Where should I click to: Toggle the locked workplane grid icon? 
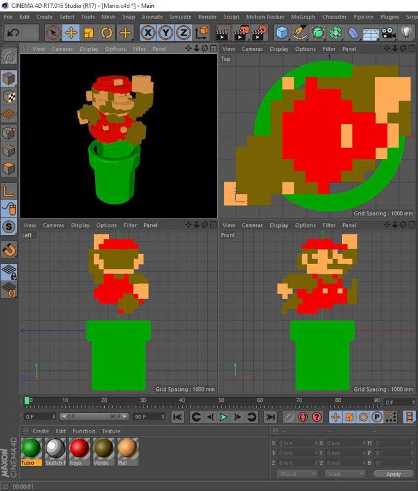[9, 272]
